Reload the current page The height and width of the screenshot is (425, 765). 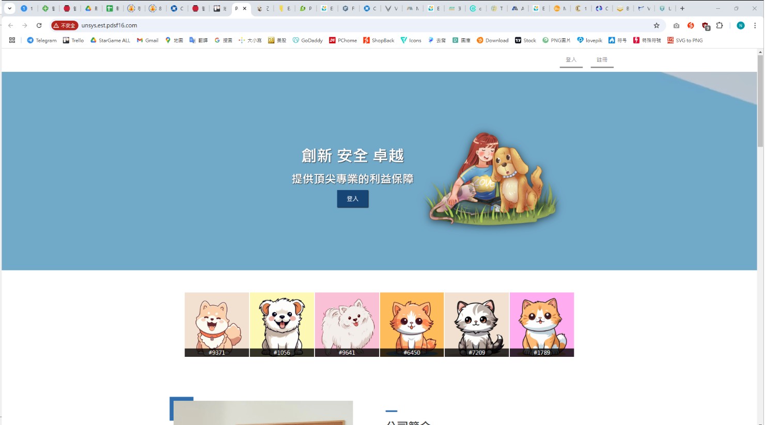click(x=39, y=25)
